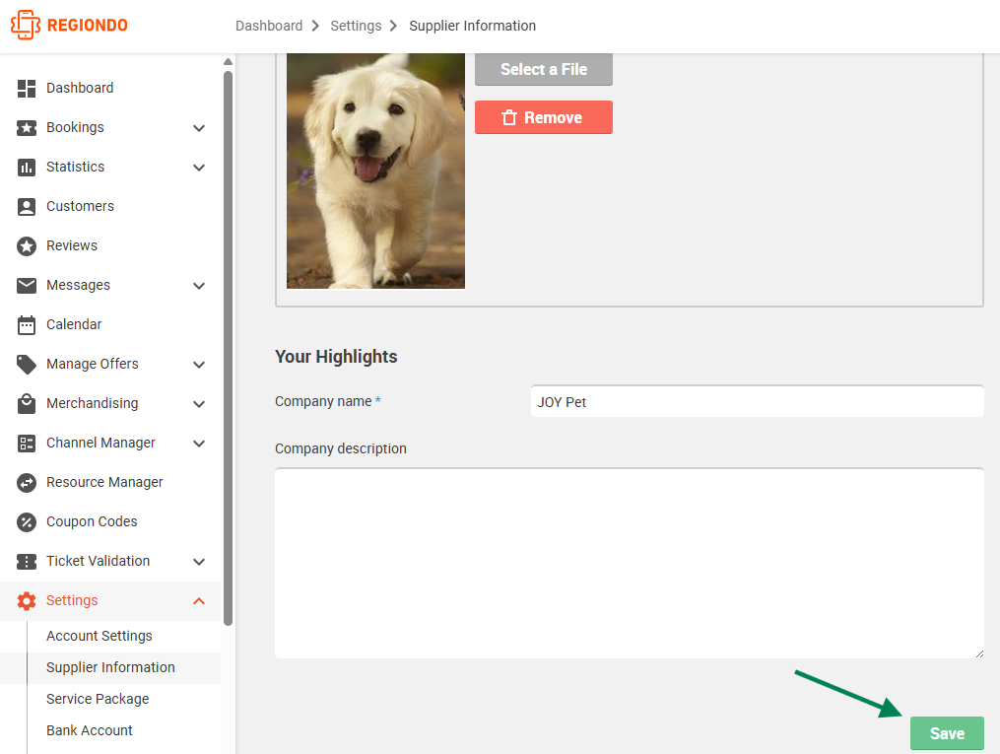Click the Bookings star ticket icon
The width and height of the screenshot is (1000, 754).
click(x=27, y=127)
